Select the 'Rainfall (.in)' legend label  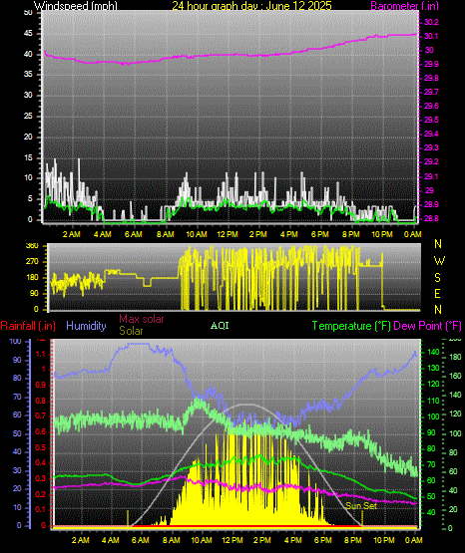(28, 326)
